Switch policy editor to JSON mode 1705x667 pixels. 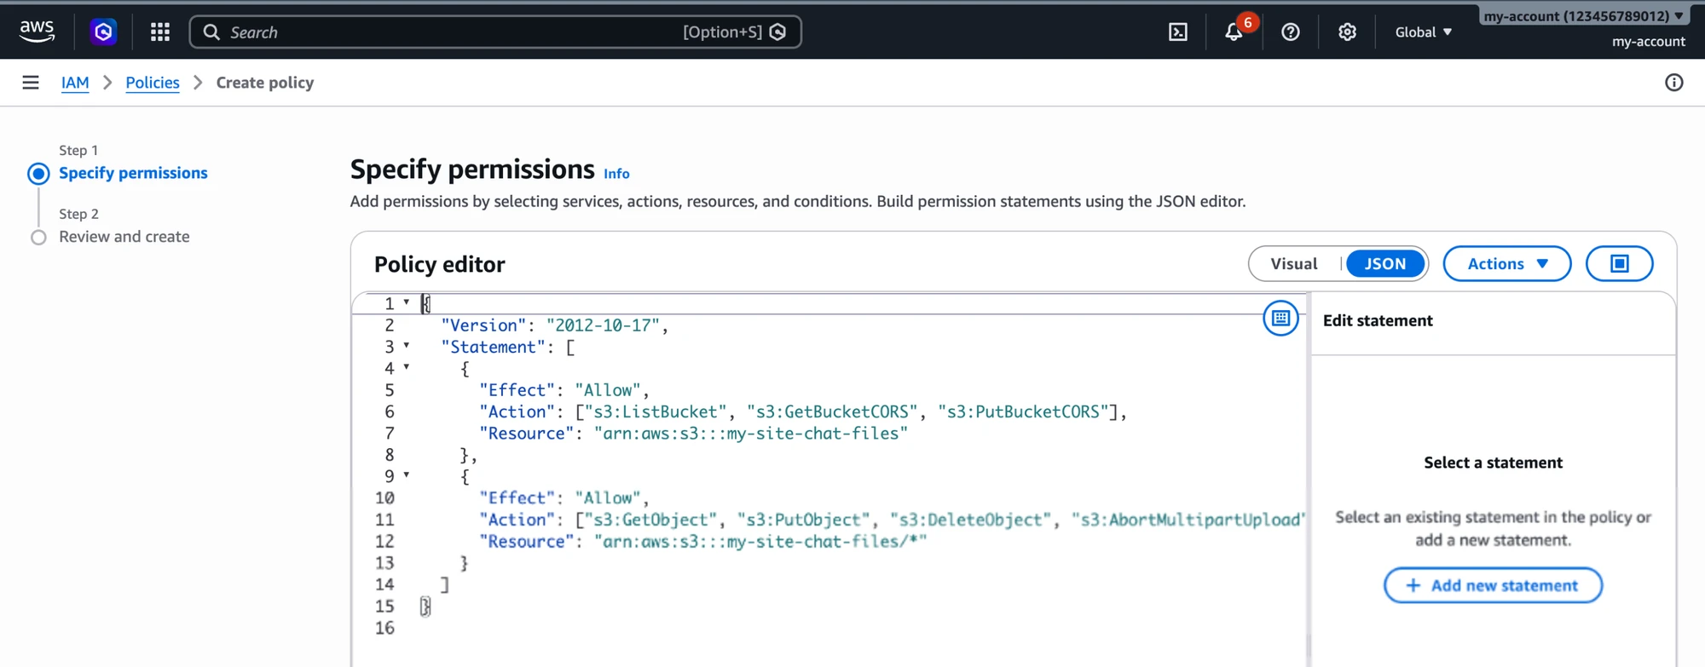1384,263
